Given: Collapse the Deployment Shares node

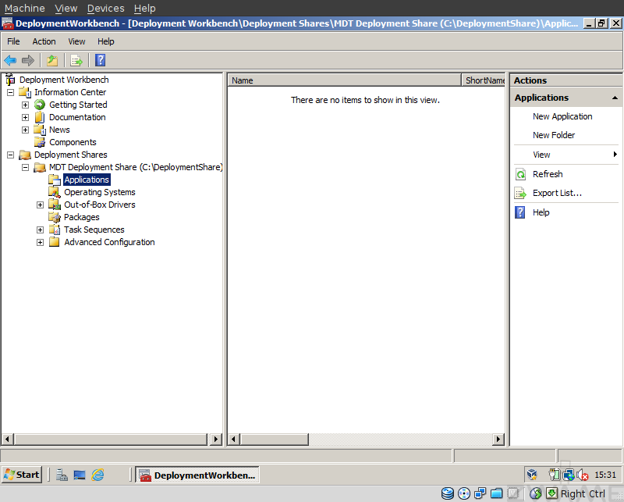Looking at the screenshot, I should (11, 155).
